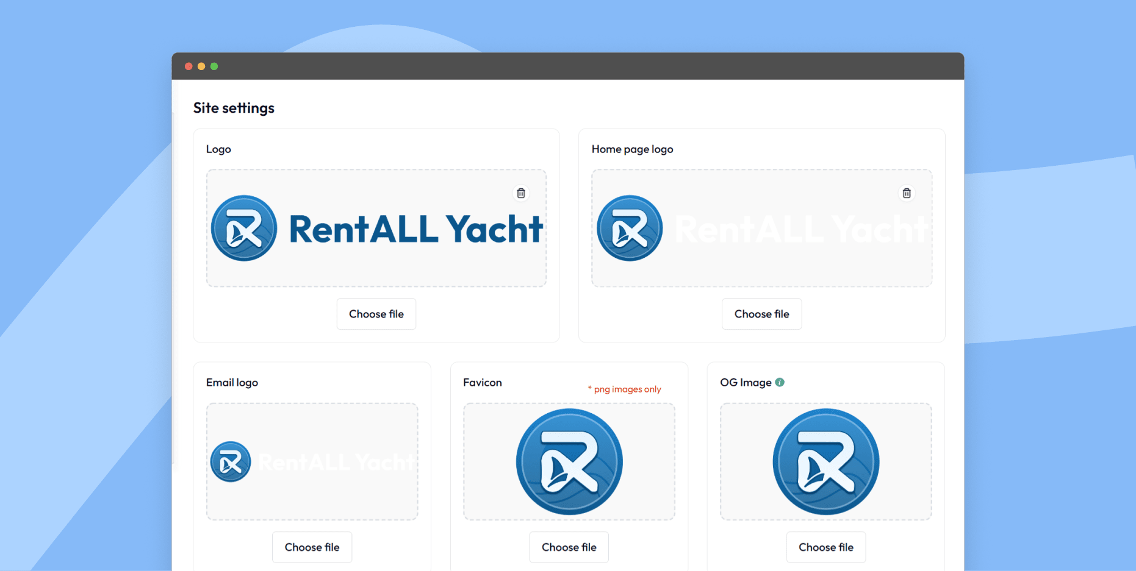Select the 'Email logo' label
The image size is (1136, 571).
tap(232, 383)
